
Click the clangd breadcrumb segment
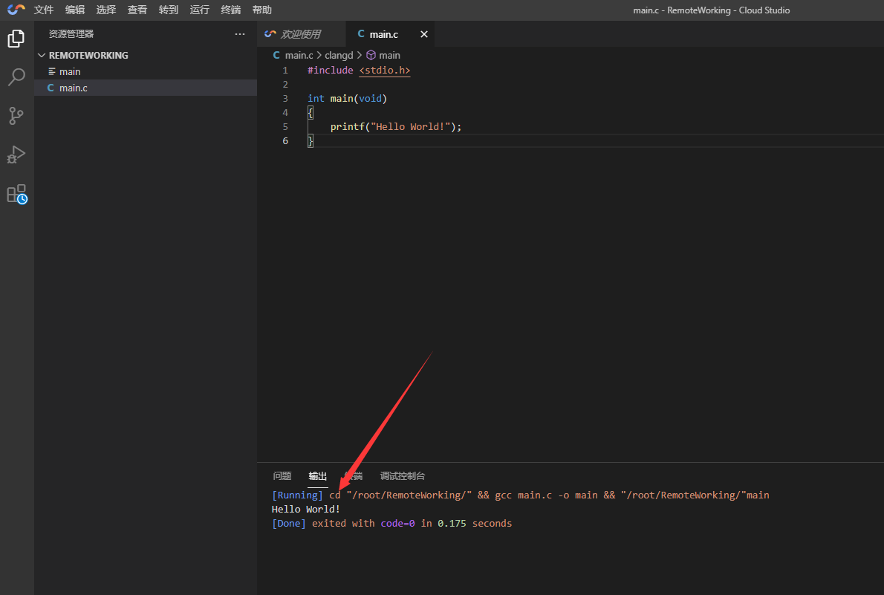[x=339, y=55]
